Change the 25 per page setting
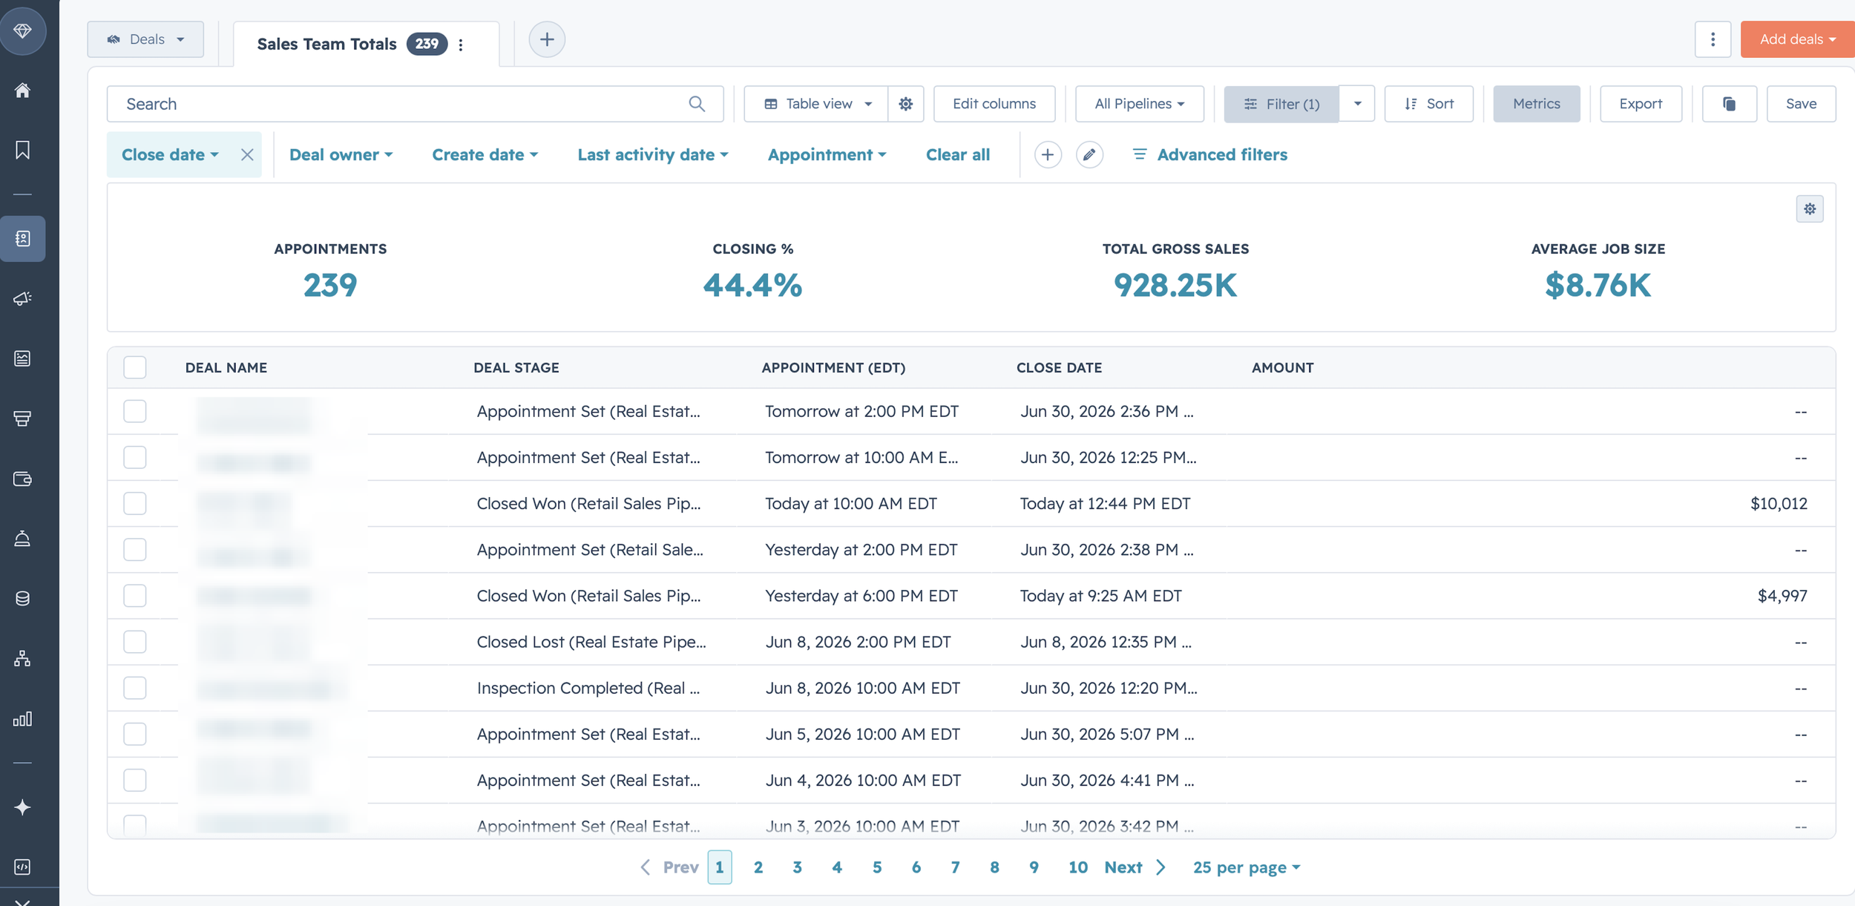1855x906 pixels. 1247,867
